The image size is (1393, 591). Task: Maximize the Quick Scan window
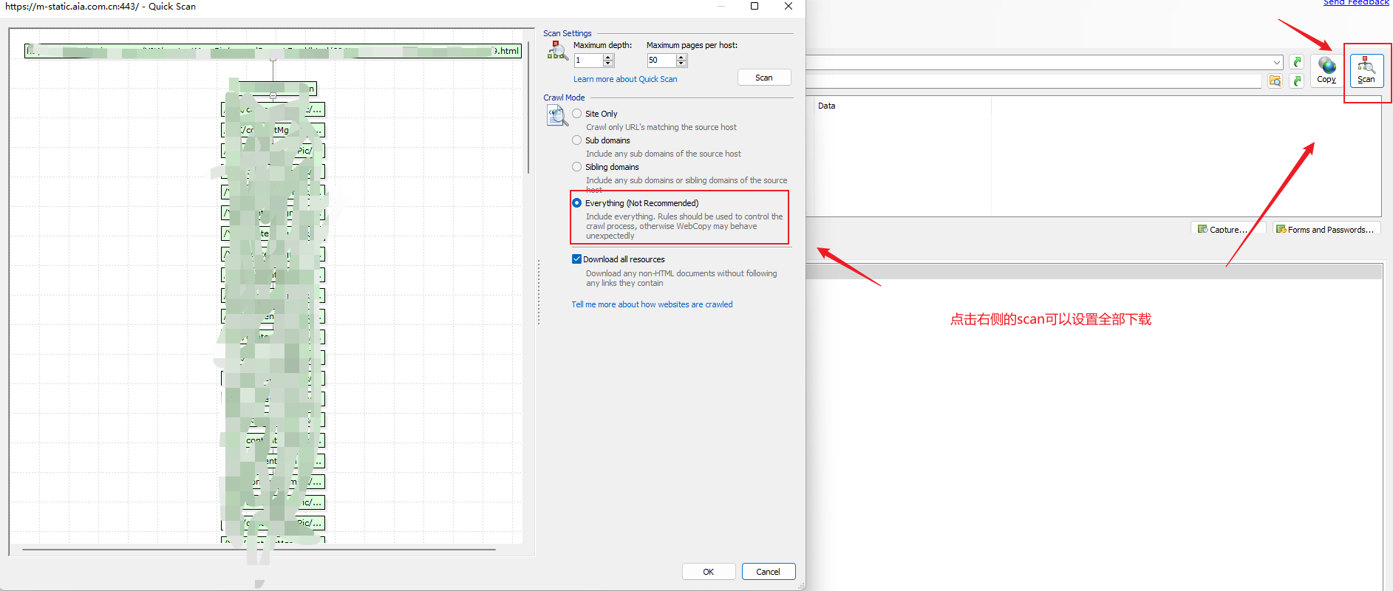pos(755,7)
